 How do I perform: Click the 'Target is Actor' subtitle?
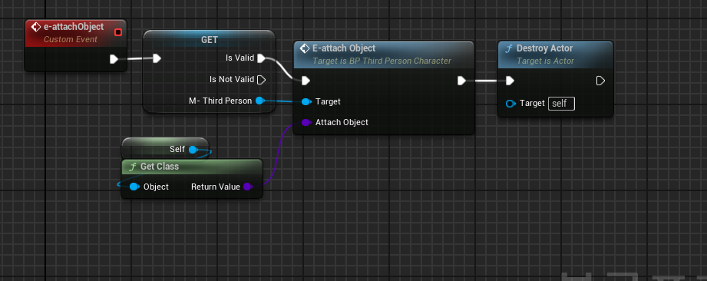(x=545, y=61)
